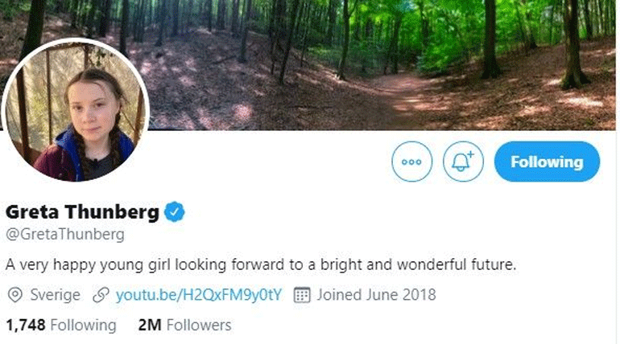Click the Greta Thunberg display name
Image resolution: width=620 pixels, height=344 pixels.
pos(83,212)
